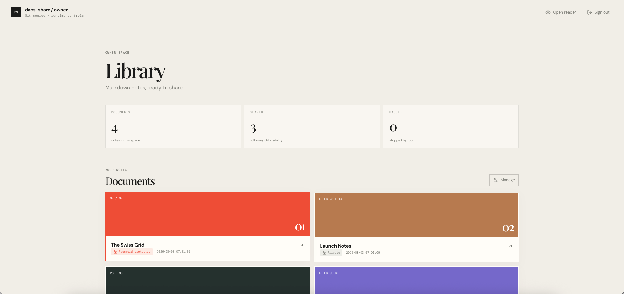The height and width of the screenshot is (294, 624).
Task: Click the 'stopped by root' caption
Action: click(401, 140)
